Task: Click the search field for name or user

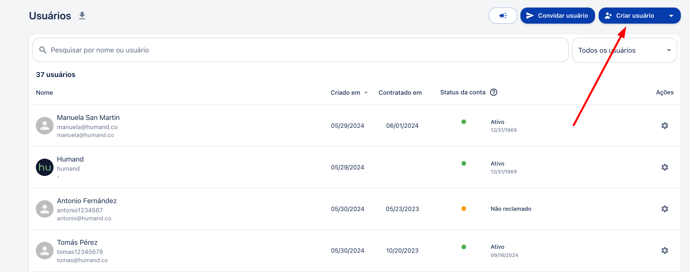Action: click(300, 50)
